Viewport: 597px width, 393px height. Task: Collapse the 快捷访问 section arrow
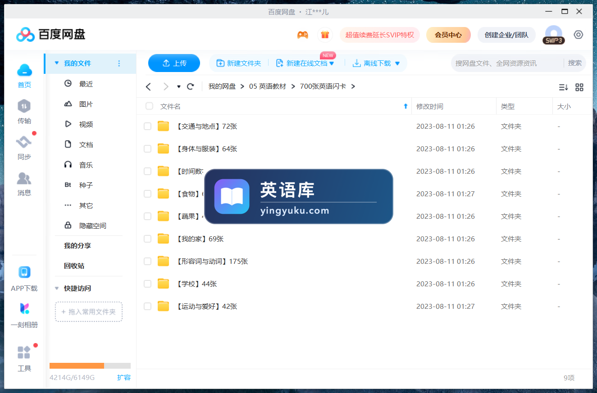point(57,288)
